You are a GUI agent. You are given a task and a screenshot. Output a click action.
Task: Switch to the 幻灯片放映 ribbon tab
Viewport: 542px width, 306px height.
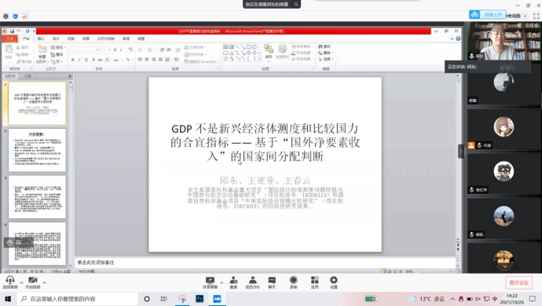pos(106,38)
